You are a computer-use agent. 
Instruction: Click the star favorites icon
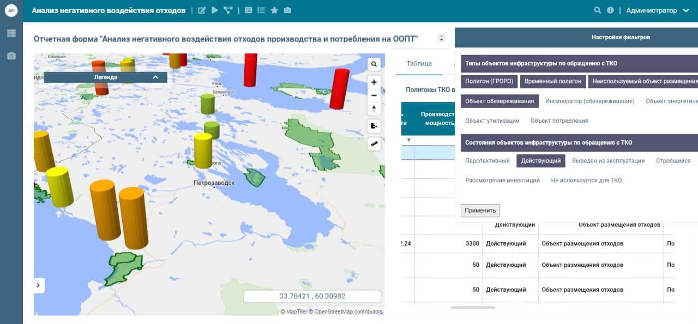(274, 10)
